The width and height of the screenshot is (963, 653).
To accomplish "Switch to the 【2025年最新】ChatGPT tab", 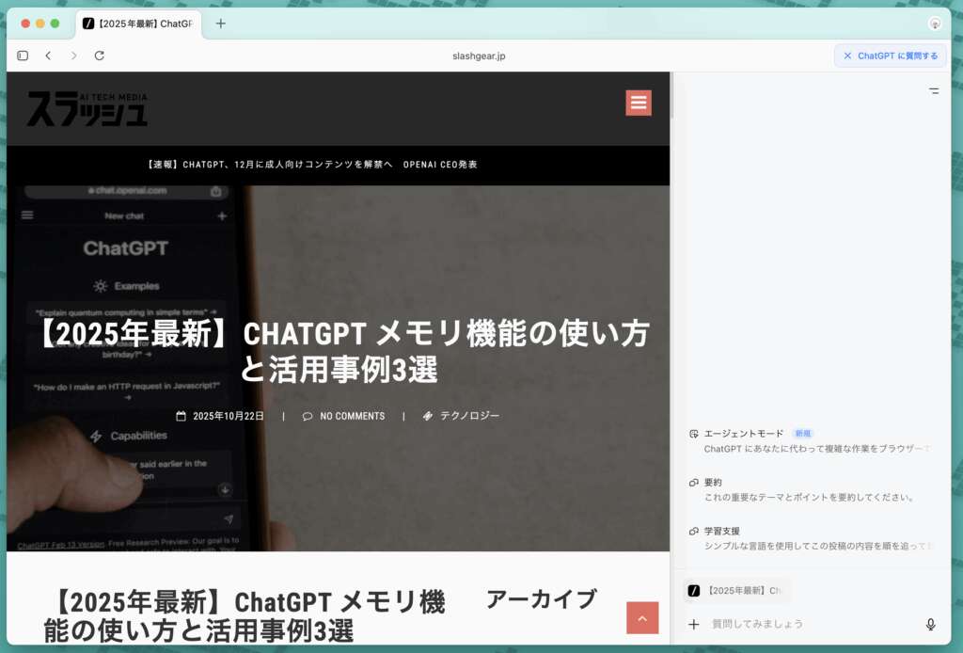I will pyautogui.click(x=141, y=23).
